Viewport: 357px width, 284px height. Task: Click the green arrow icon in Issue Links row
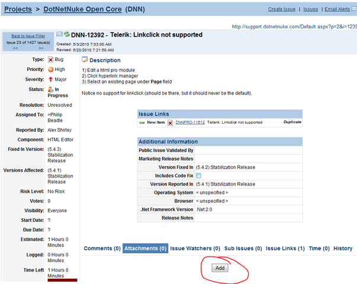click(x=142, y=122)
